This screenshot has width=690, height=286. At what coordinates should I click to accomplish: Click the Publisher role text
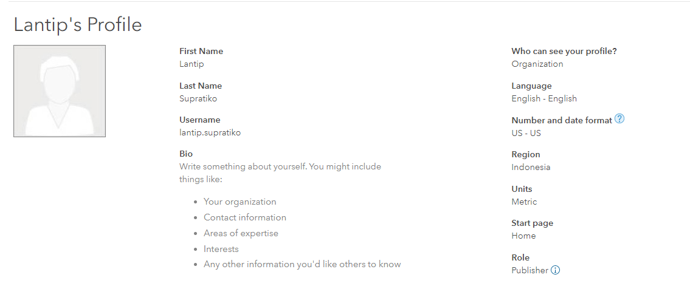[530, 270]
